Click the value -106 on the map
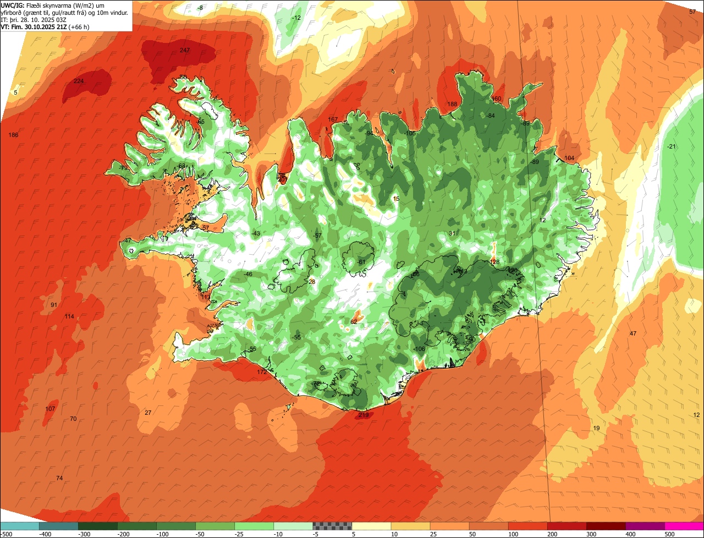Screen dimensions: 704x538 click(420, 349)
